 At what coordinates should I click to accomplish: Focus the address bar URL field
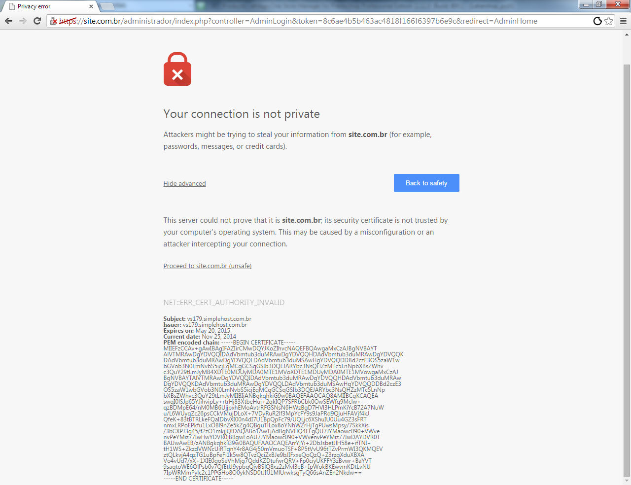coord(320,21)
